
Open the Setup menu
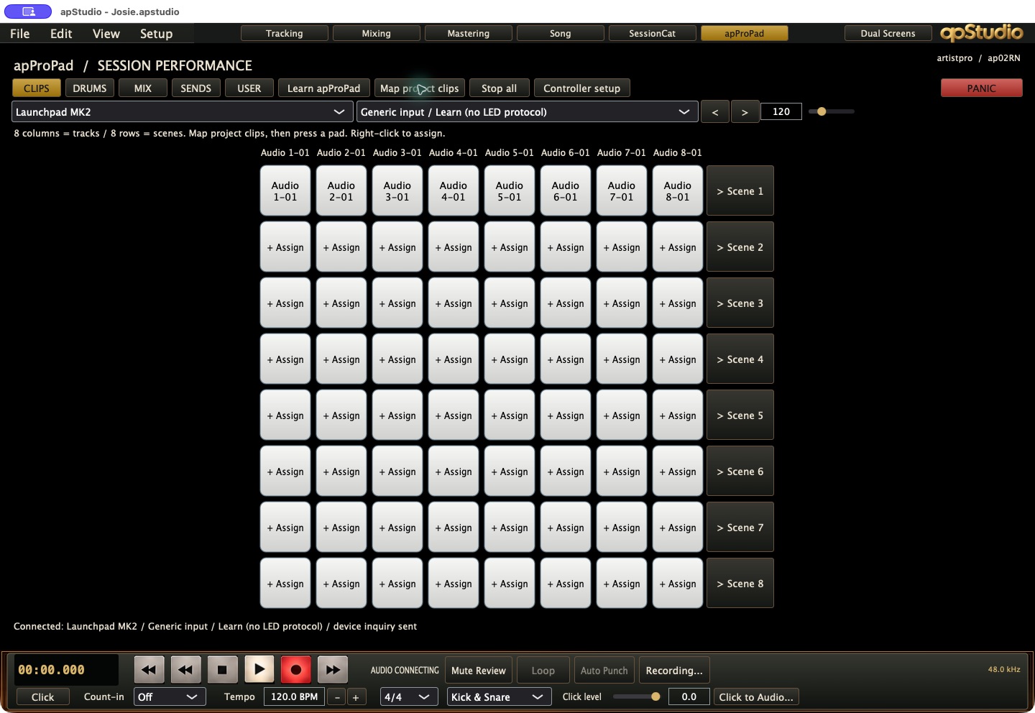pyautogui.click(x=156, y=34)
